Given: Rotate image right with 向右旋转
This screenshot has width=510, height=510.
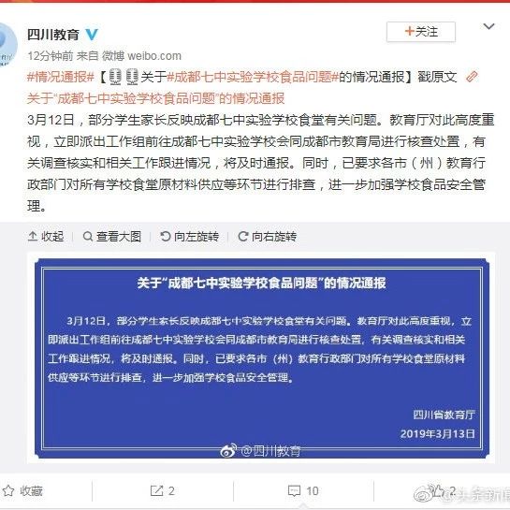Looking at the screenshot, I should (x=268, y=237).
